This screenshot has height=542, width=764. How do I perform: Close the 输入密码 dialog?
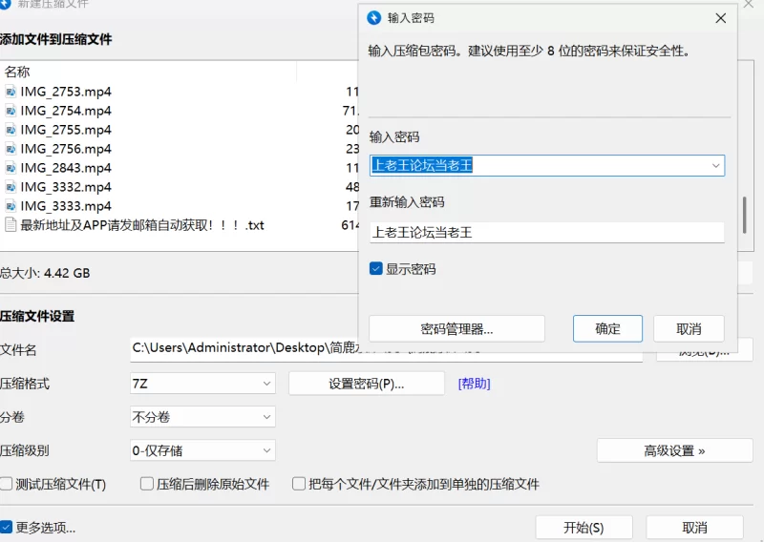click(721, 18)
